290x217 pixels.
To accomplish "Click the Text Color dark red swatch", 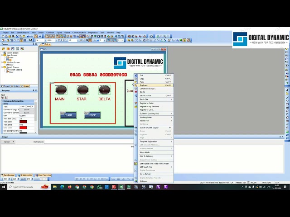I will (23, 122).
